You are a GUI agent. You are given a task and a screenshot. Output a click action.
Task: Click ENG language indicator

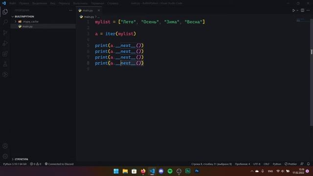270,171
